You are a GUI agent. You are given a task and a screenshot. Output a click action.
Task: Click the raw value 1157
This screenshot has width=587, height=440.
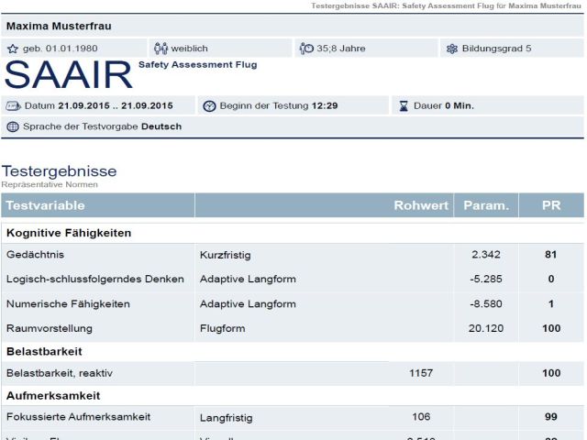[421, 373]
